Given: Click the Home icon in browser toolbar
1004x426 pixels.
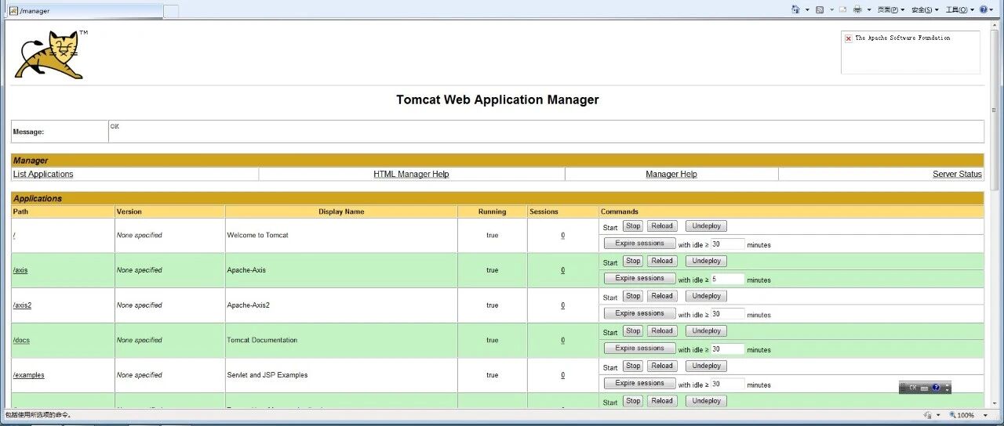Looking at the screenshot, I should pyautogui.click(x=795, y=9).
